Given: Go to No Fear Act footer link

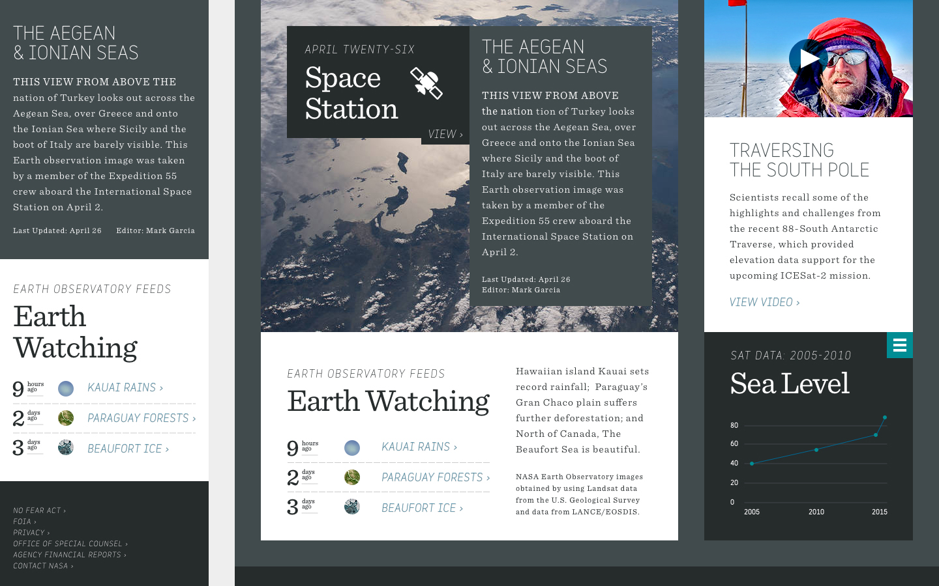Looking at the screenshot, I should [39, 510].
